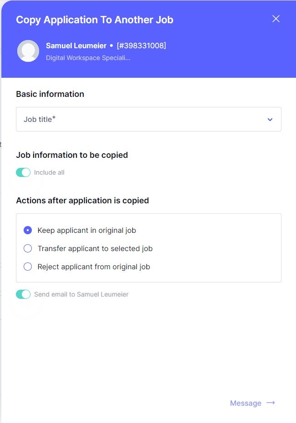Click the Send email to Samuel Leumeier label
Screen dimensions: 296x423
tap(81, 294)
